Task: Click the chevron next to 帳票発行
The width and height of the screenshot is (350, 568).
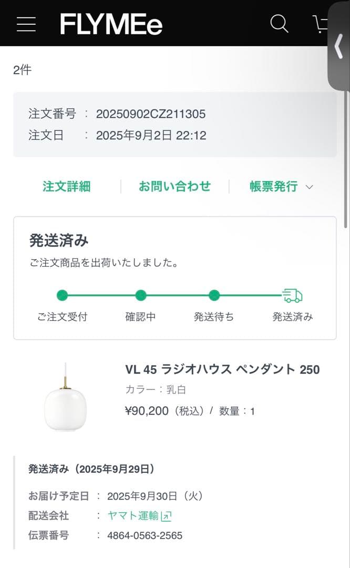Action: [x=309, y=187]
